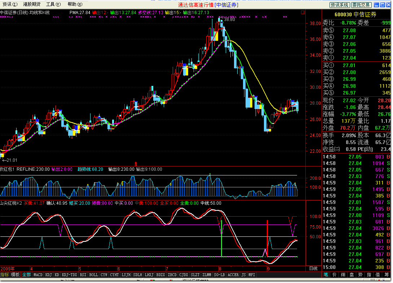Click the 15:00 tick row

click(356, 267)
